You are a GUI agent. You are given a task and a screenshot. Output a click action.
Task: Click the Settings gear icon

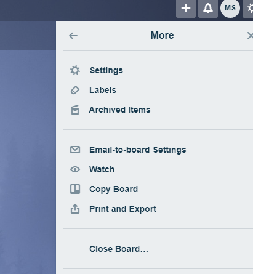(75, 70)
